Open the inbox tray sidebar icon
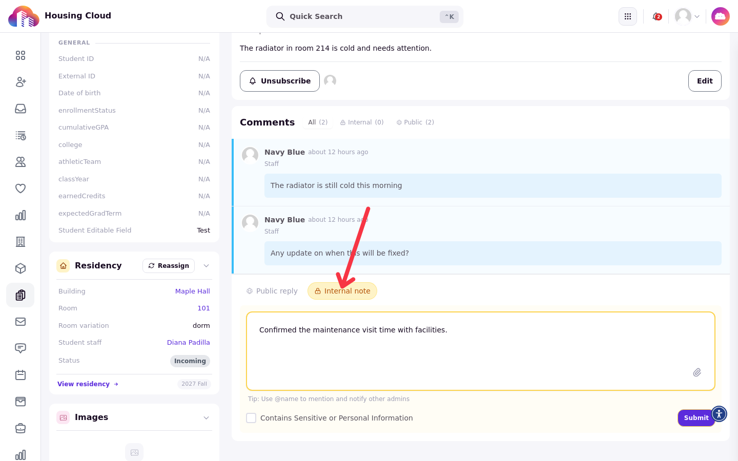738x461 pixels. (20, 109)
